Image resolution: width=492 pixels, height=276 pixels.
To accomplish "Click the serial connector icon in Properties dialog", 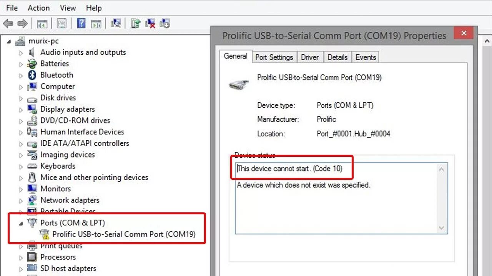I will pos(239,84).
